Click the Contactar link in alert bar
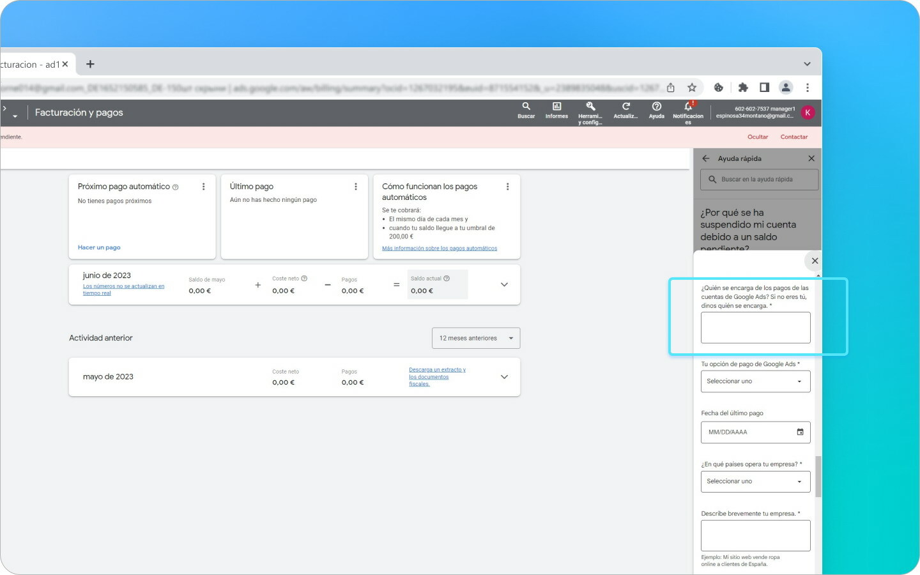The image size is (920, 575). click(794, 137)
